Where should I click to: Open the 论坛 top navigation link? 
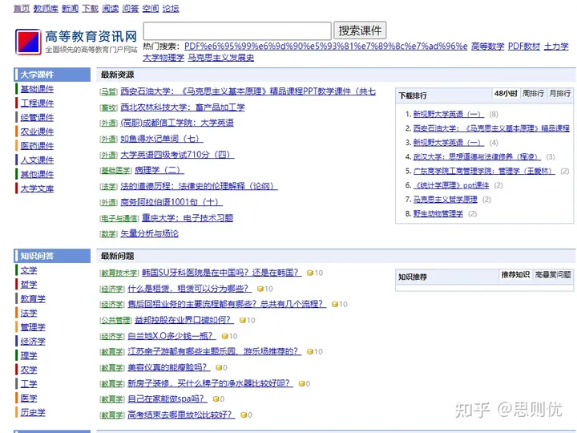[171, 9]
